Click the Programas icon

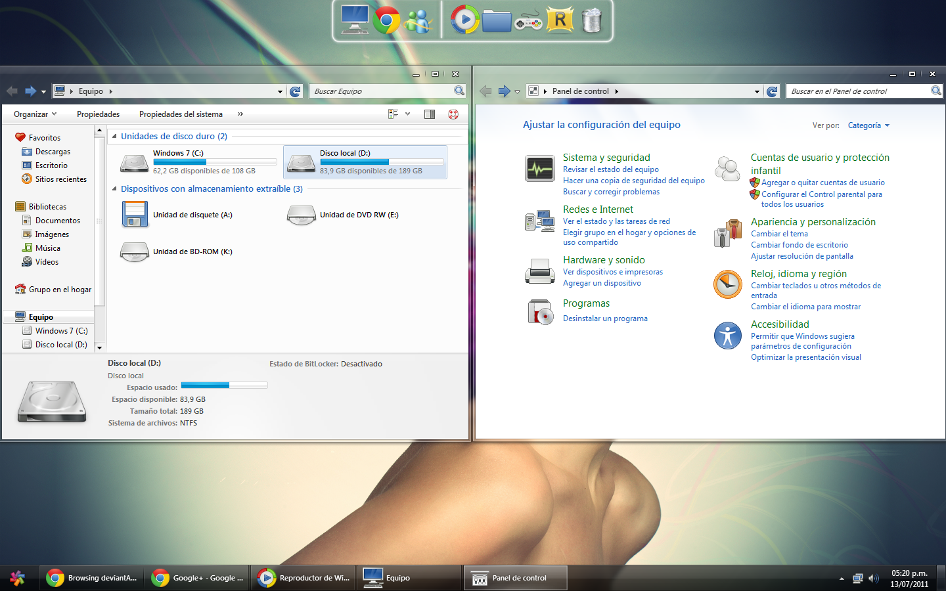click(x=540, y=312)
